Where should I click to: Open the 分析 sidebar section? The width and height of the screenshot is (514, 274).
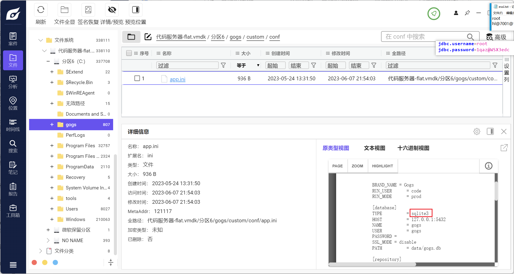pos(13,82)
